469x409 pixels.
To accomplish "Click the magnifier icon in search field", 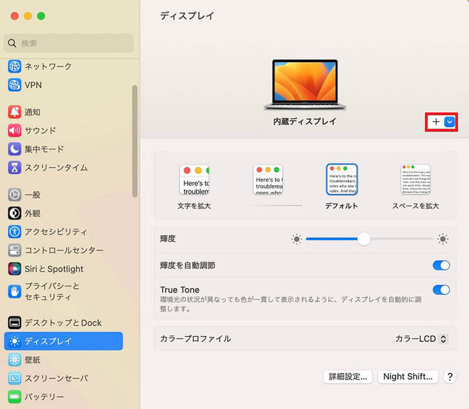I will (x=12, y=43).
